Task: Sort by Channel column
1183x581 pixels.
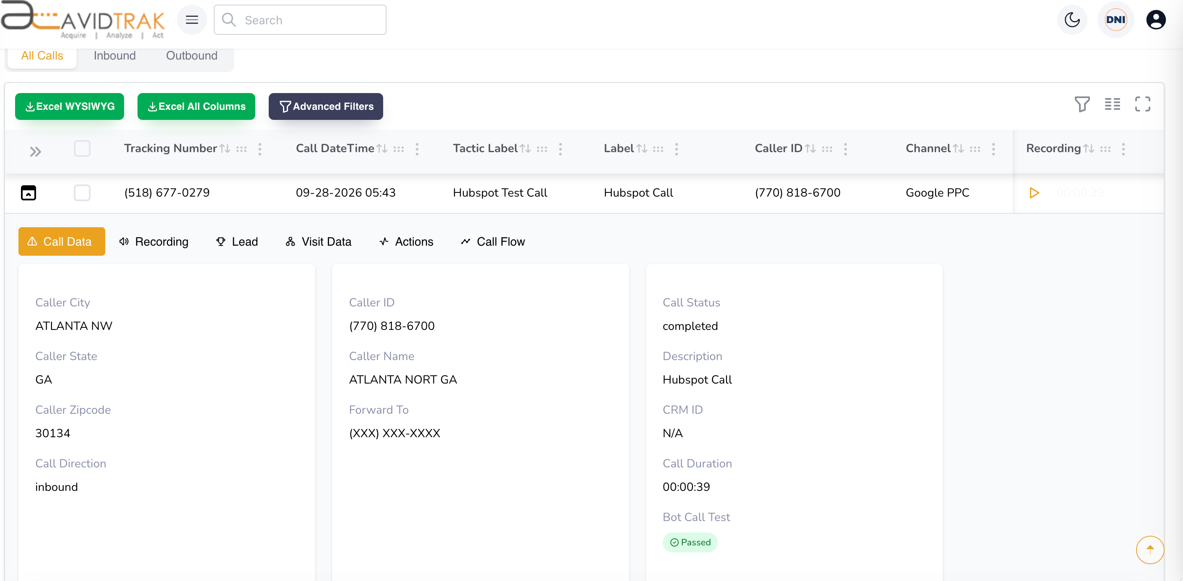Action: tap(958, 149)
